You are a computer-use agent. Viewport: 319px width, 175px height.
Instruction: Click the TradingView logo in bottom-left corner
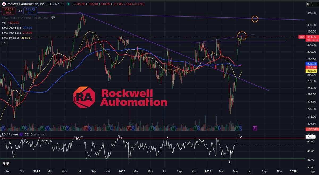[6, 164]
